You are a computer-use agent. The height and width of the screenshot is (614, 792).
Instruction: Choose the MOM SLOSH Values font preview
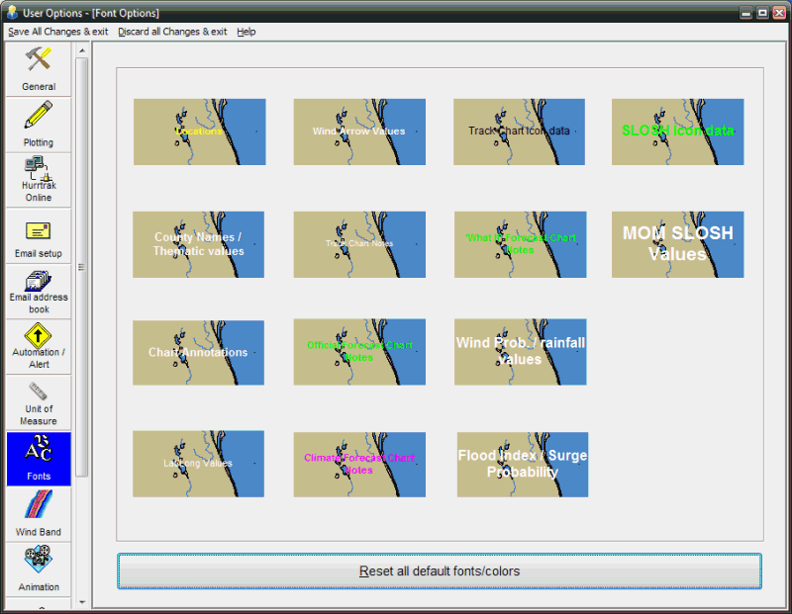[677, 244]
